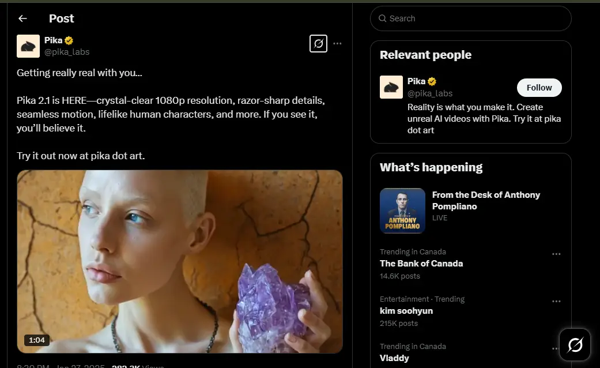Screen dimensions: 600x368
Task: Click the 'LIVE' label under Pompliano
Action: point(440,217)
